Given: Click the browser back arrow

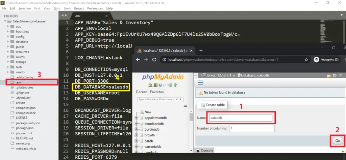Looking at the screenshot, I should coord(138,60).
